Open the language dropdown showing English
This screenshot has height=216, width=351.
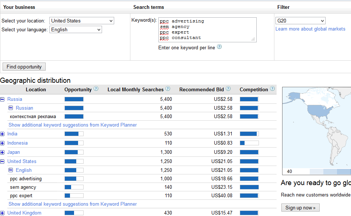point(76,29)
